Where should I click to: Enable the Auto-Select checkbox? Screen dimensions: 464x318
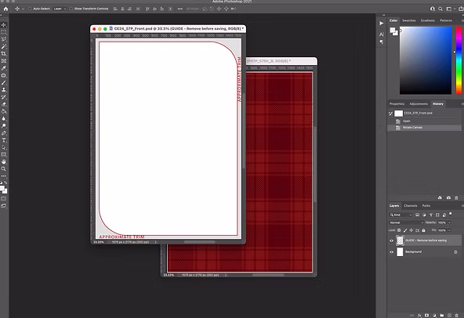(30, 9)
